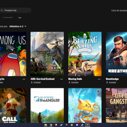Open the Breathedge cover image
This screenshot has height=127, width=127.
(x=117, y=54)
